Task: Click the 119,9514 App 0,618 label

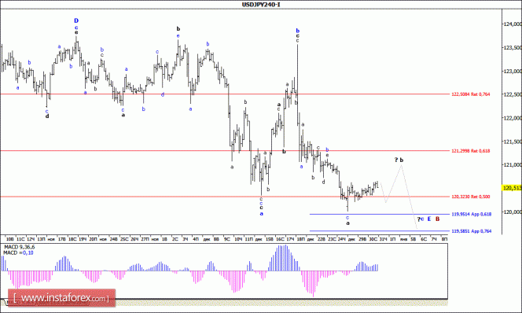Action: pyautogui.click(x=472, y=214)
